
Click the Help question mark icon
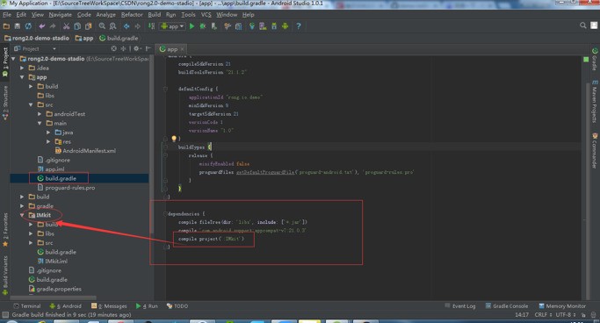[299, 26]
